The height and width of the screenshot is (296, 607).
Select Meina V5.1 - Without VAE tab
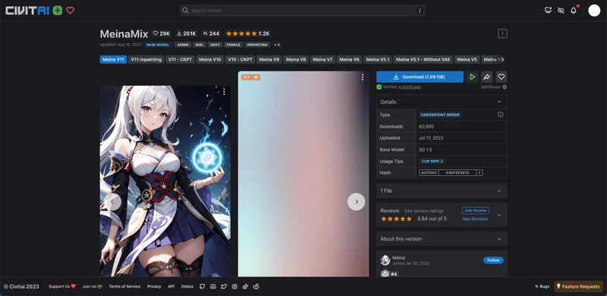pyautogui.click(x=423, y=60)
